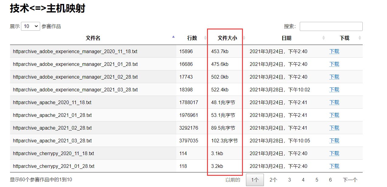Click the 下载 column sort icon
The image size is (387, 187).
(x=360, y=38)
